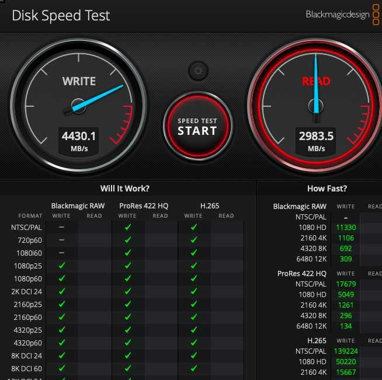
Task: Click the Blackmagic RAW 4320 8K write value 692
Action: pyautogui.click(x=346, y=249)
